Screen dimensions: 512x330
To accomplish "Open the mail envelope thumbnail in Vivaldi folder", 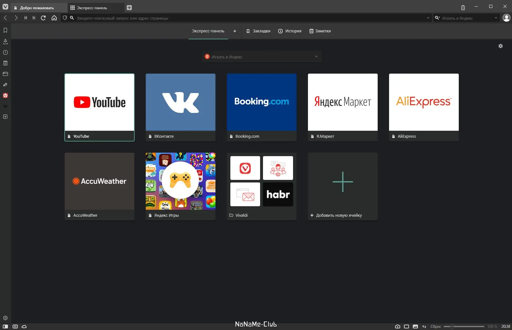I will click(x=245, y=194).
